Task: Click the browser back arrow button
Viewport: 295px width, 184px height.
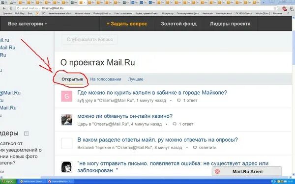Action: (x=4, y=8)
